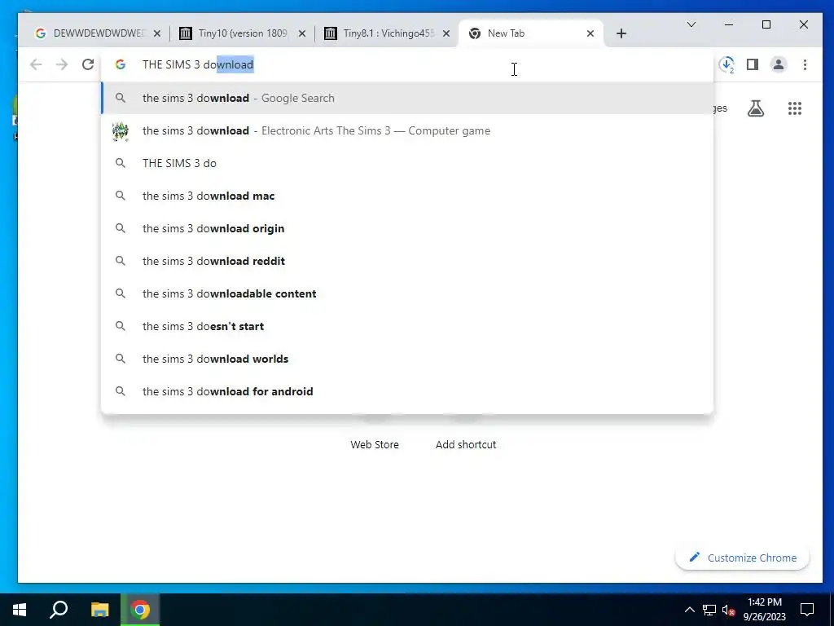The width and height of the screenshot is (834, 626).
Task: Click the address bar text field
Action: (x=407, y=64)
